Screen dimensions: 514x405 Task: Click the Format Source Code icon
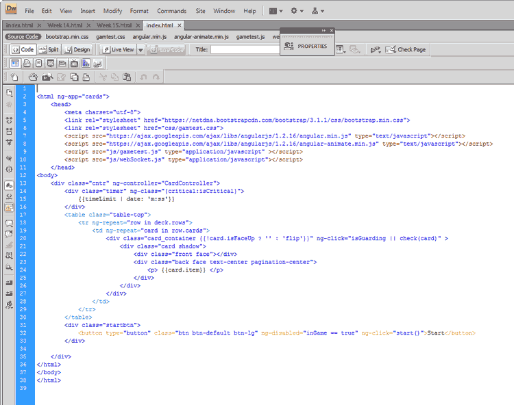[x=9, y=305]
